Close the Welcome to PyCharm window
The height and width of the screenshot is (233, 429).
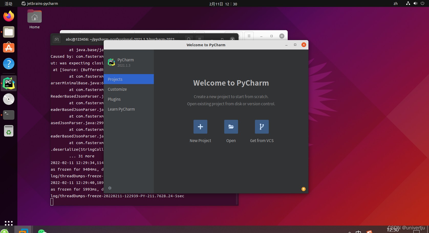click(304, 45)
